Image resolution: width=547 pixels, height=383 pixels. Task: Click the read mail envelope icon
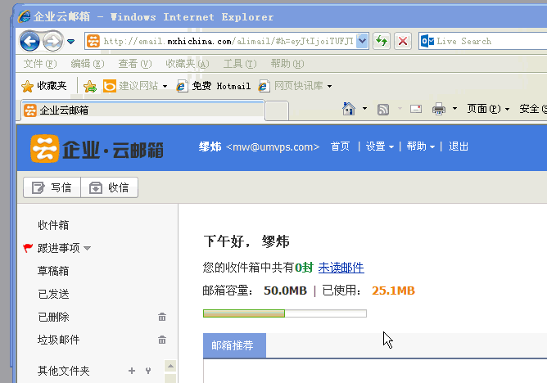point(415,109)
